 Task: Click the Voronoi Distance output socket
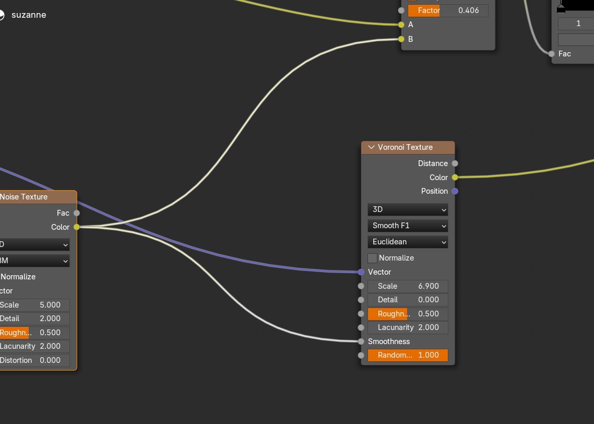tap(455, 163)
